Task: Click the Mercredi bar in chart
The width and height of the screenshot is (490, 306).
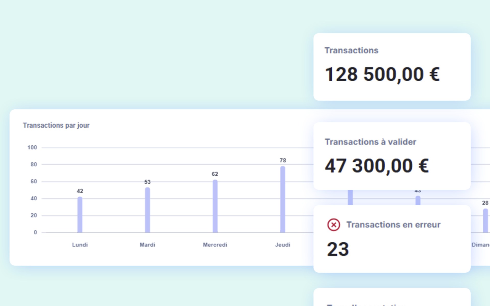Action: click(215, 206)
